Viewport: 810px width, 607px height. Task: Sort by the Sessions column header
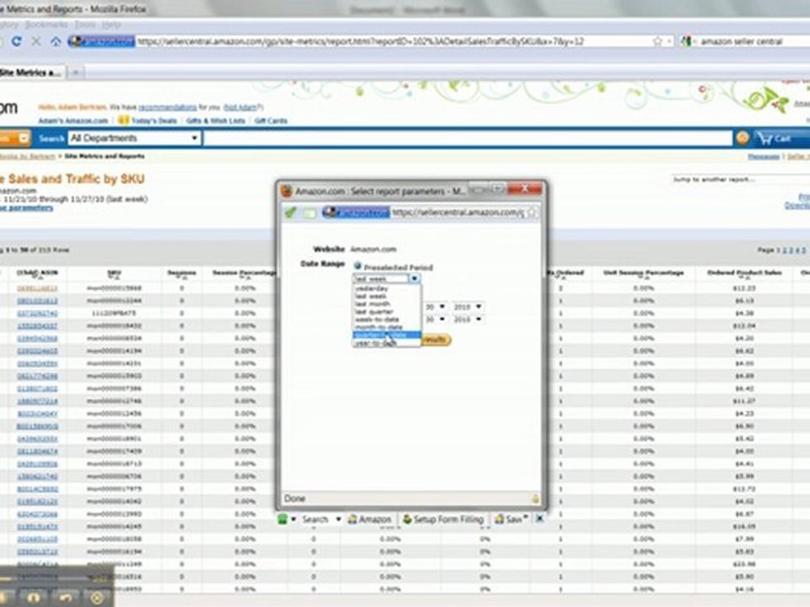182,273
